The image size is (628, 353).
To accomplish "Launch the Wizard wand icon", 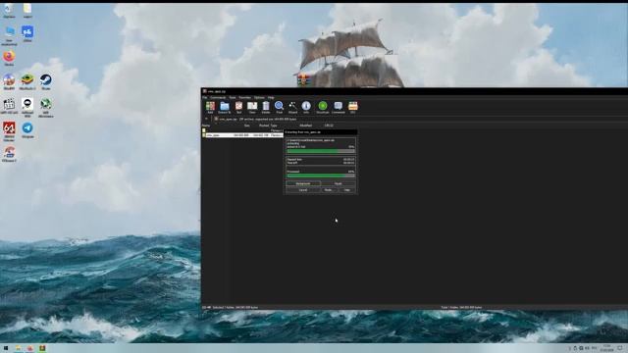I will (x=292, y=106).
